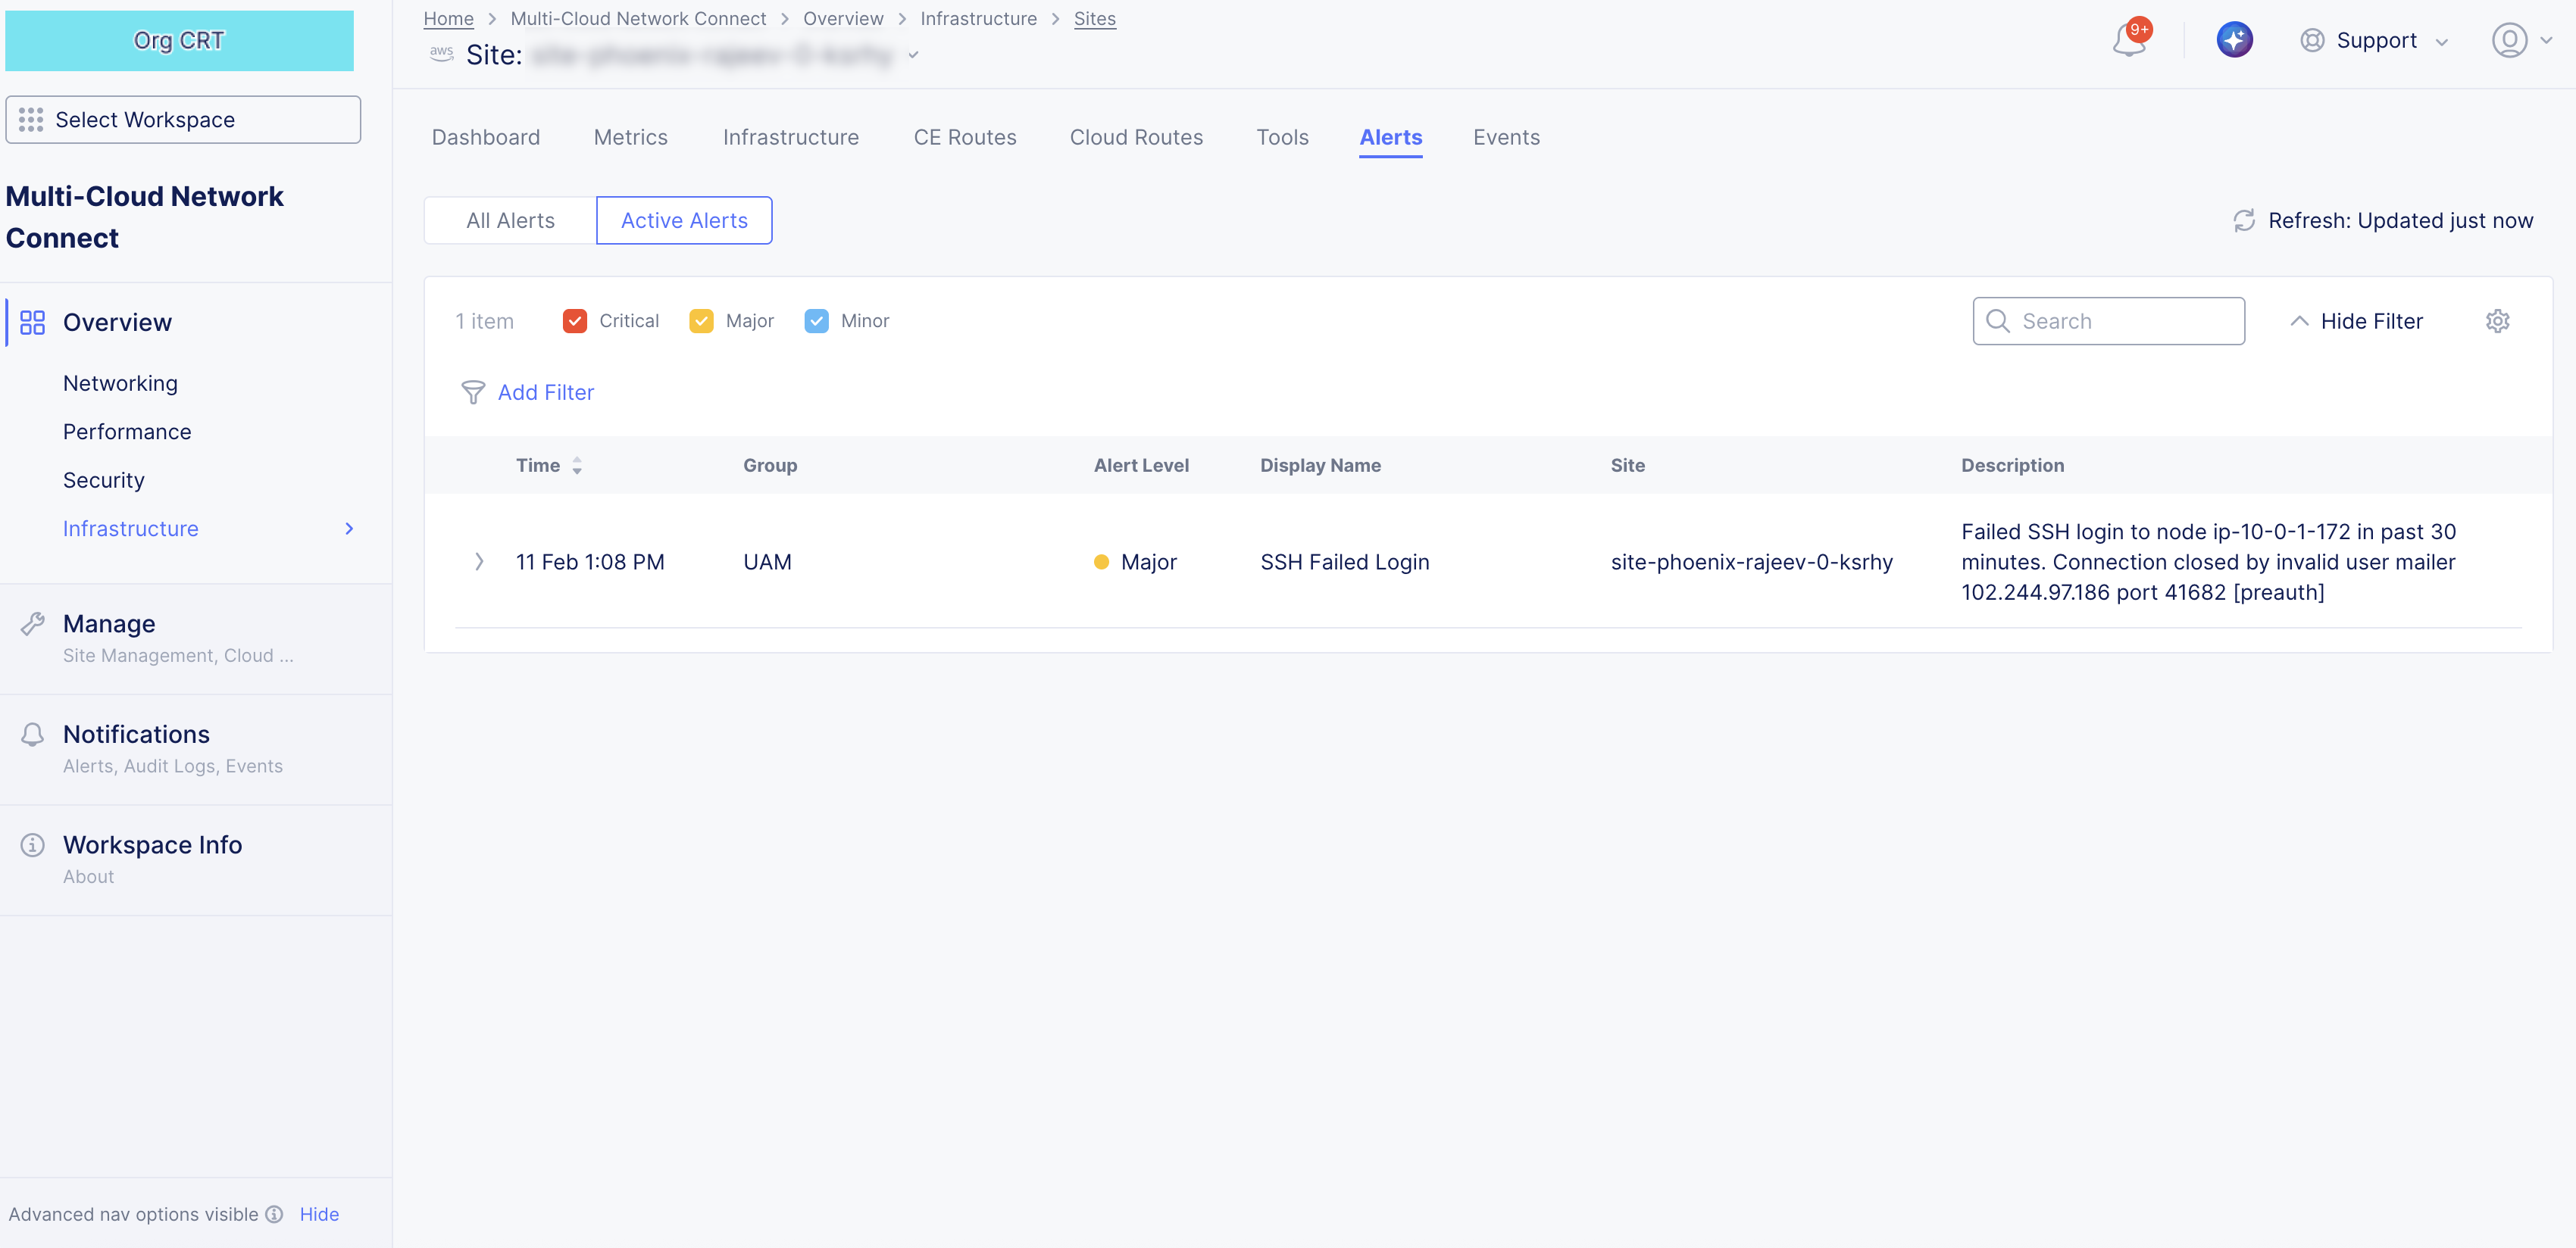Click the Workspace Info icon
The image size is (2576, 1248).
click(x=33, y=844)
